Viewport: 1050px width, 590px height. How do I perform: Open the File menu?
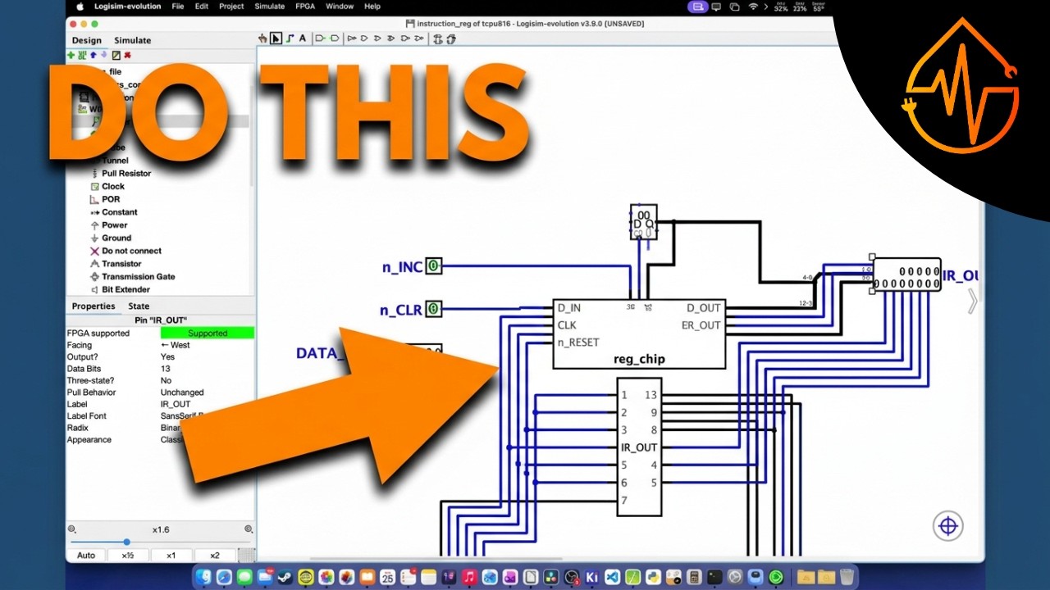[x=178, y=7]
